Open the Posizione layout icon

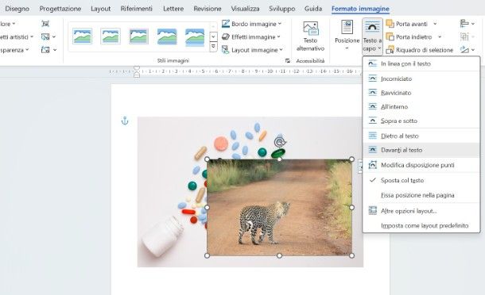[x=347, y=27]
